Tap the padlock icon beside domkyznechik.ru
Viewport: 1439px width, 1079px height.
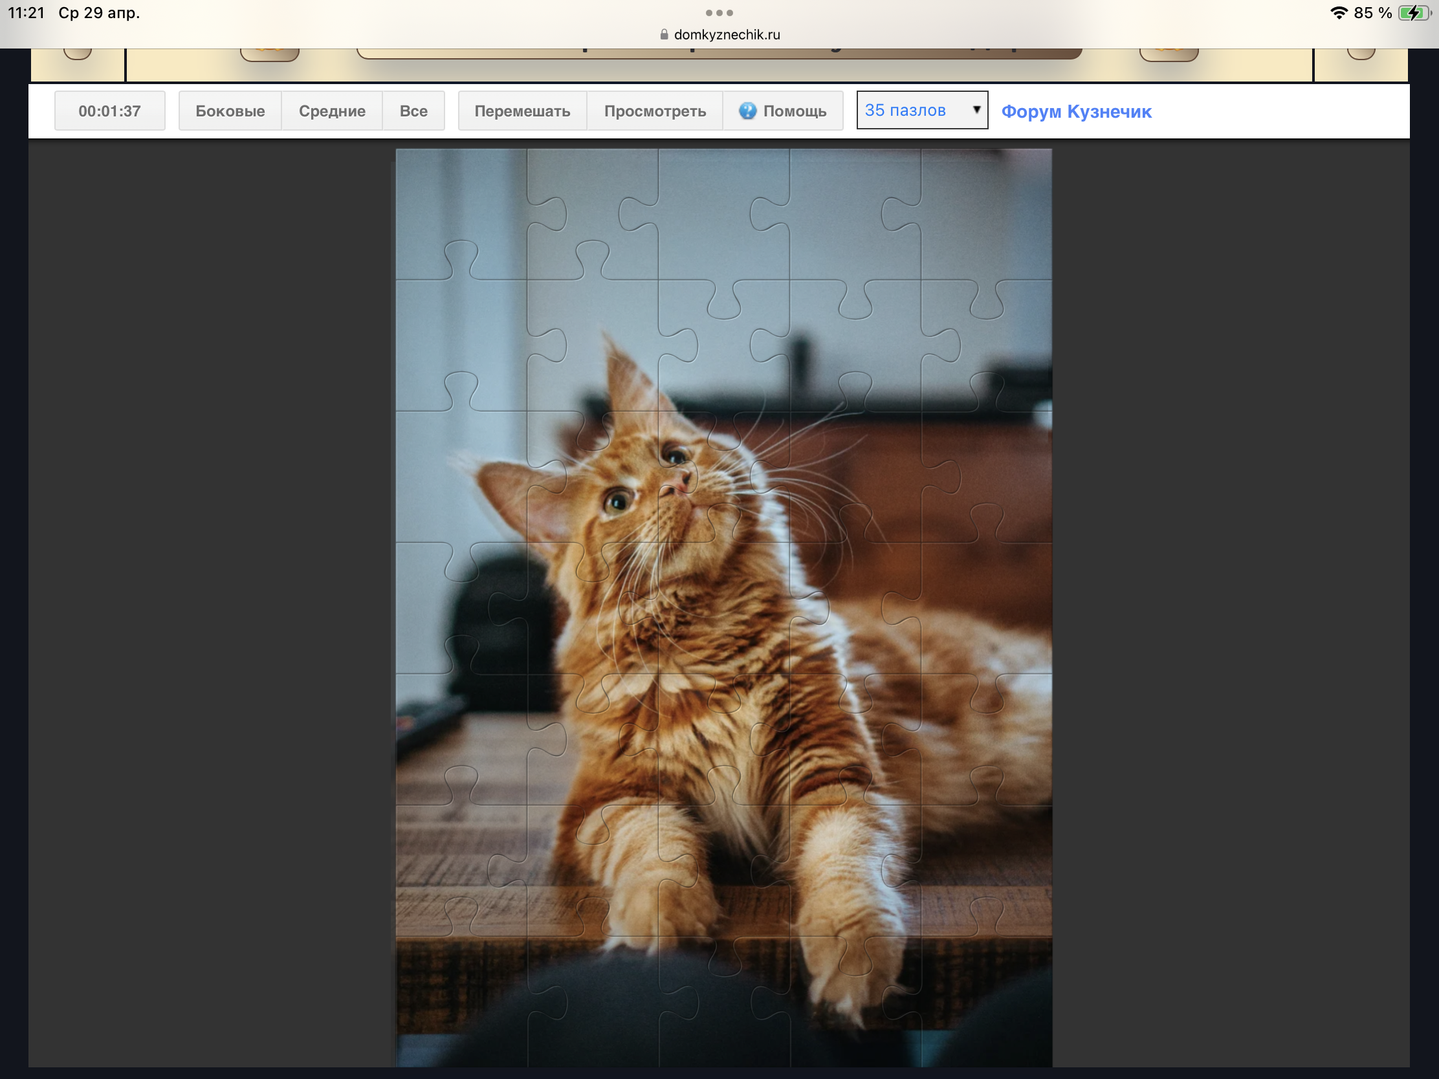[x=664, y=35]
